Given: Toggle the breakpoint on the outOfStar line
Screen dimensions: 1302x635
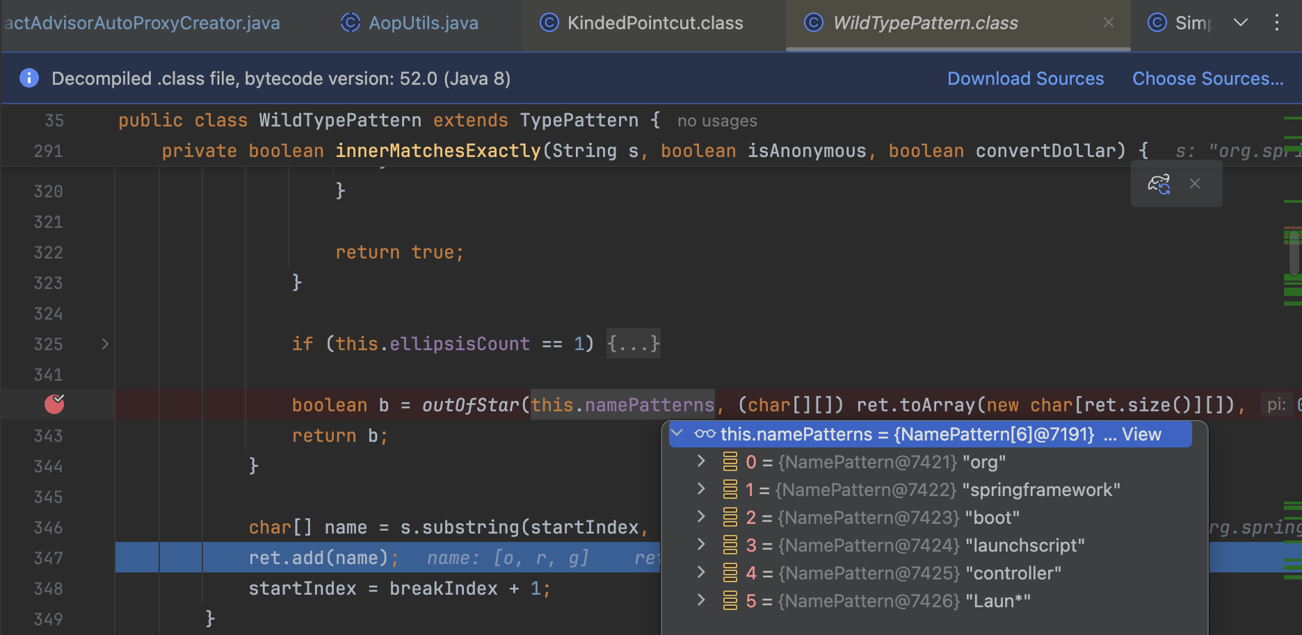Looking at the screenshot, I should tap(54, 404).
